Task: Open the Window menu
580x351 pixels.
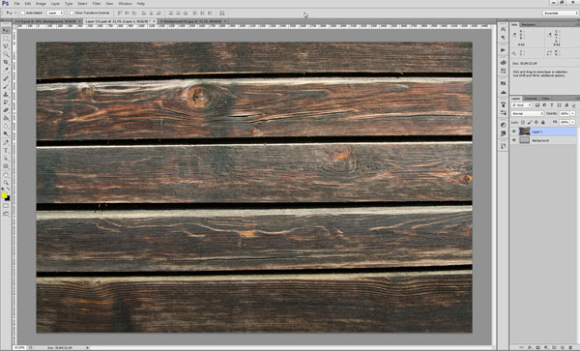Action: pos(125,3)
